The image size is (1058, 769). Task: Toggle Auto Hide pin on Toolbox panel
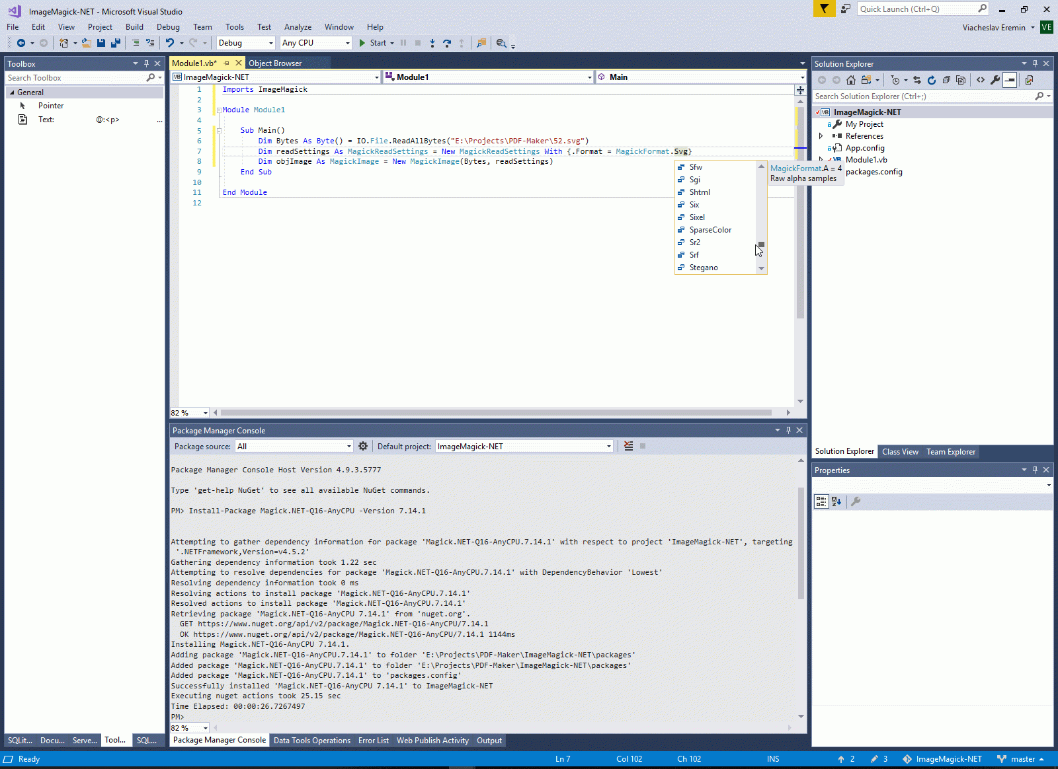[146, 63]
